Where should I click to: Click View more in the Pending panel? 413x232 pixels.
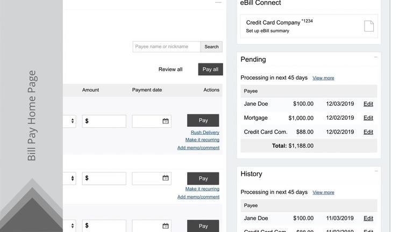(323, 78)
